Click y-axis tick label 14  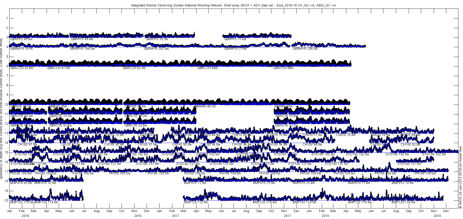point(6,143)
